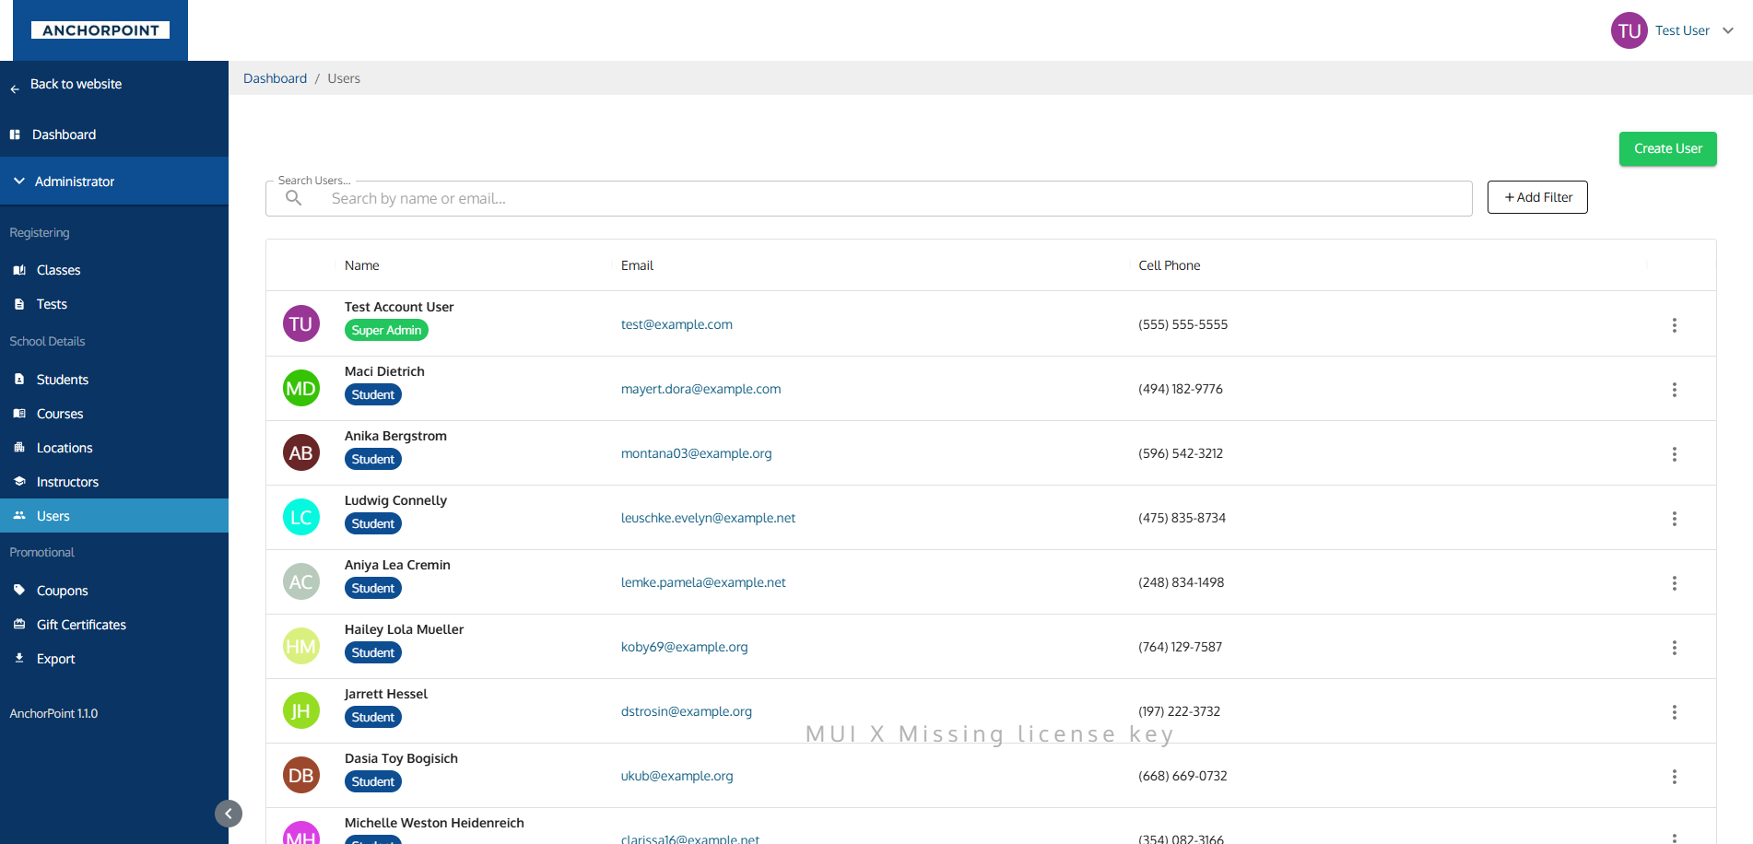Select the Courses icon
Image resolution: width=1753 pixels, height=844 pixels.
coord(19,414)
